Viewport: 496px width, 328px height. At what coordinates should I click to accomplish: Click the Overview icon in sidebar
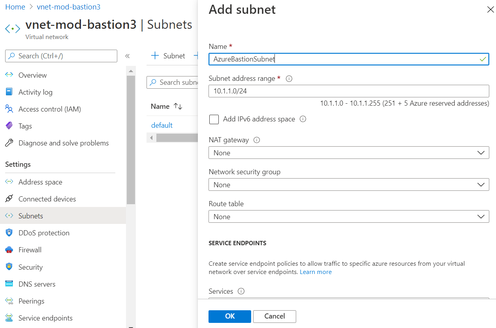pos(9,75)
